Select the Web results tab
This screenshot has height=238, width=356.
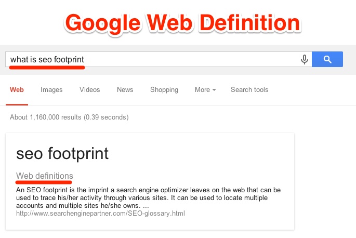pyautogui.click(x=17, y=90)
